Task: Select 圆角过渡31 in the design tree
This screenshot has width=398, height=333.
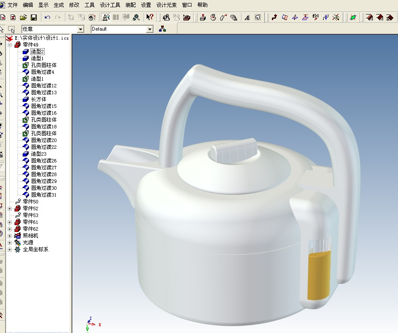Action: (x=44, y=195)
